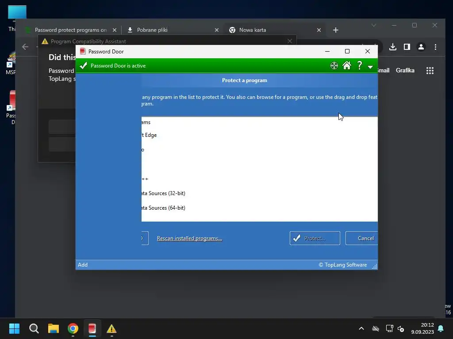Open the help question mark icon
Screen dimensions: 453x339
(x=359, y=65)
